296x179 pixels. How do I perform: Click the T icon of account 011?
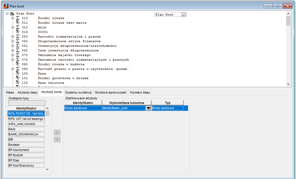coord(18,23)
